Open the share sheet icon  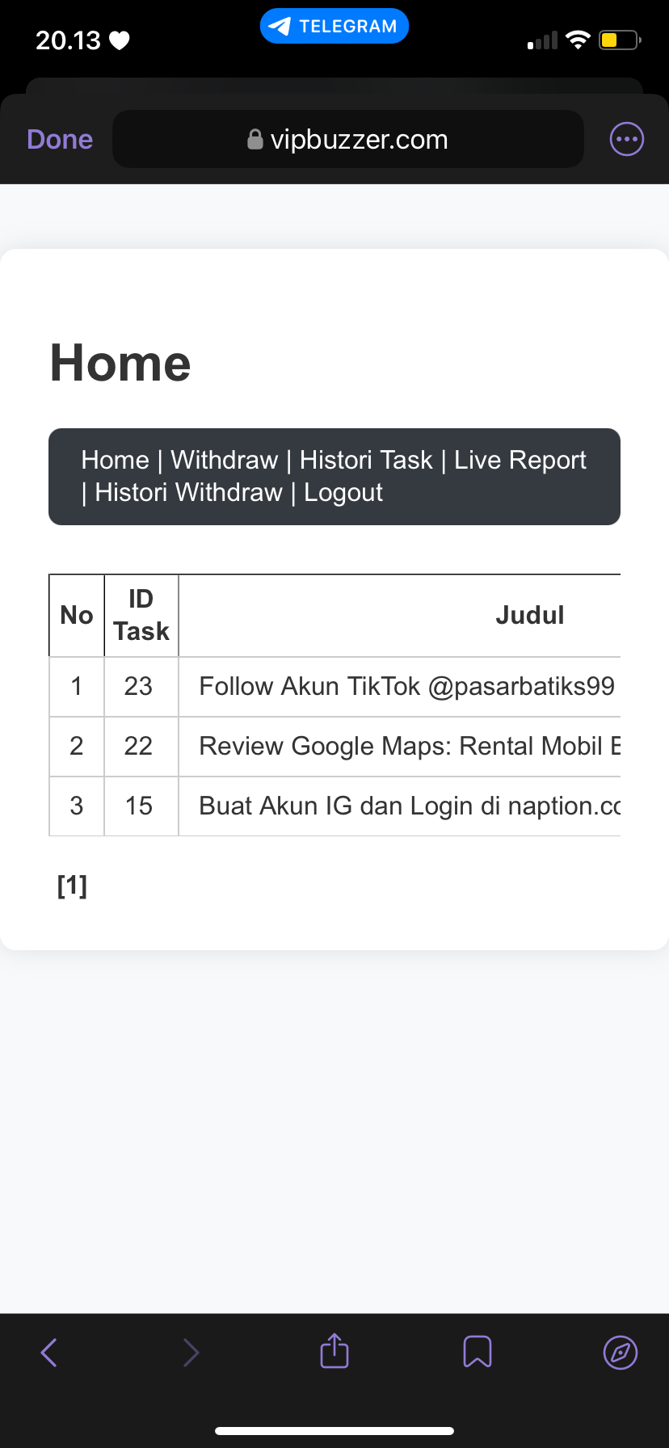(334, 1350)
